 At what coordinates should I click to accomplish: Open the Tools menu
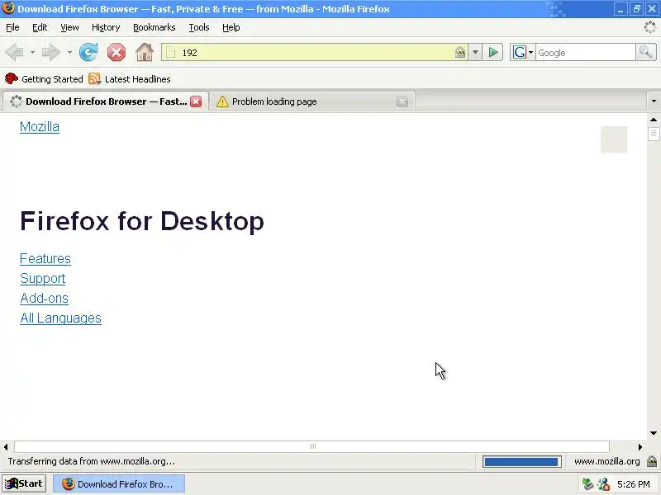pyautogui.click(x=199, y=27)
